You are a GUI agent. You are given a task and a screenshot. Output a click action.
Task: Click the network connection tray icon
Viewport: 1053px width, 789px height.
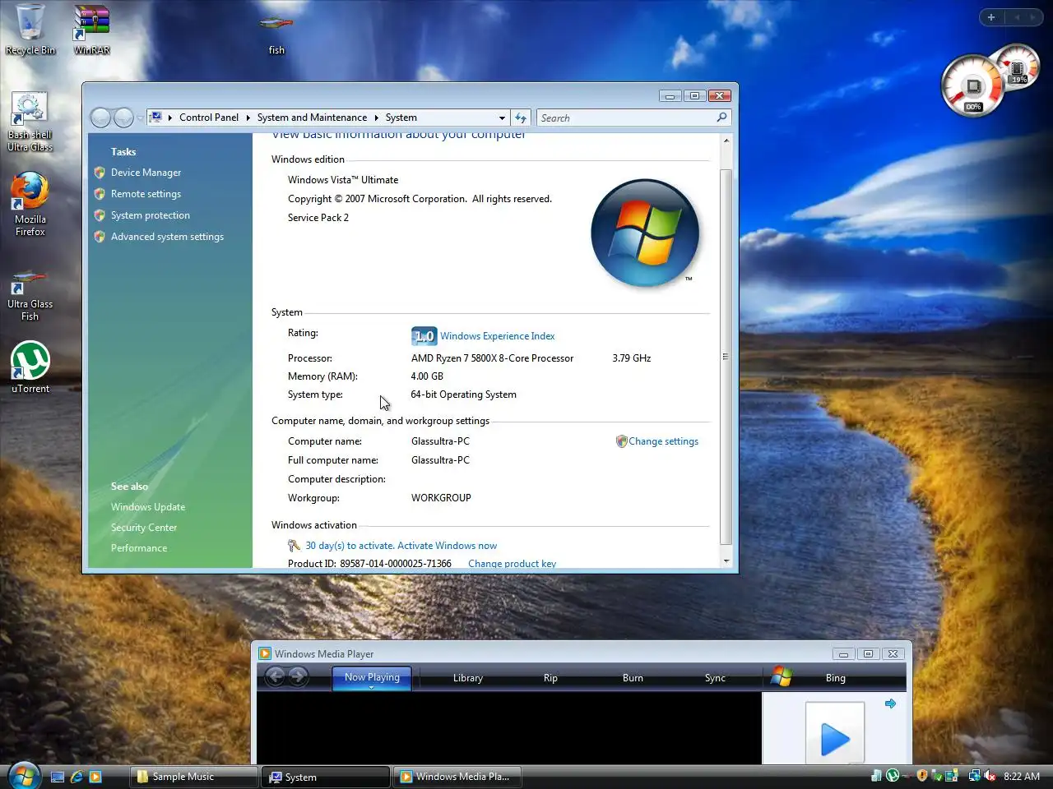[x=974, y=775]
